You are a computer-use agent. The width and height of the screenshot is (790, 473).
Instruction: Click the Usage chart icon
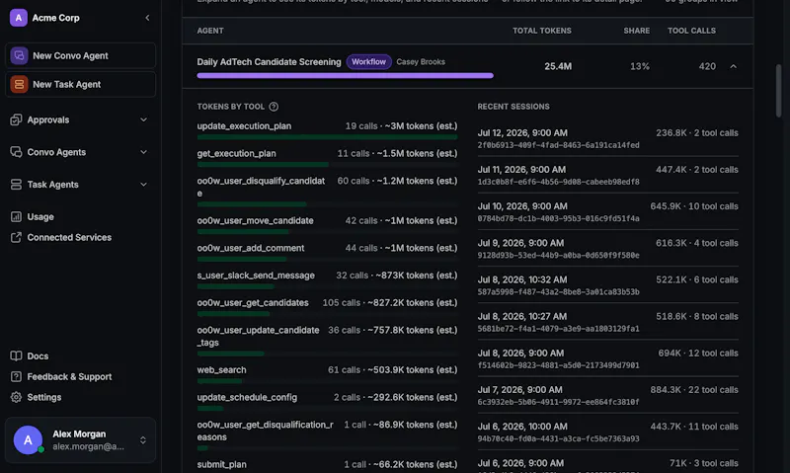16,216
